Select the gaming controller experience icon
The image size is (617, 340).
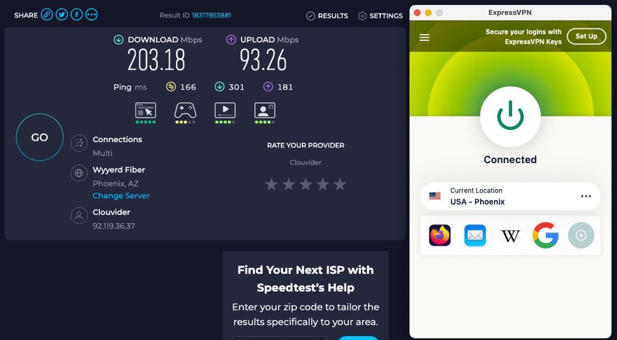click(x=186, y=111)
